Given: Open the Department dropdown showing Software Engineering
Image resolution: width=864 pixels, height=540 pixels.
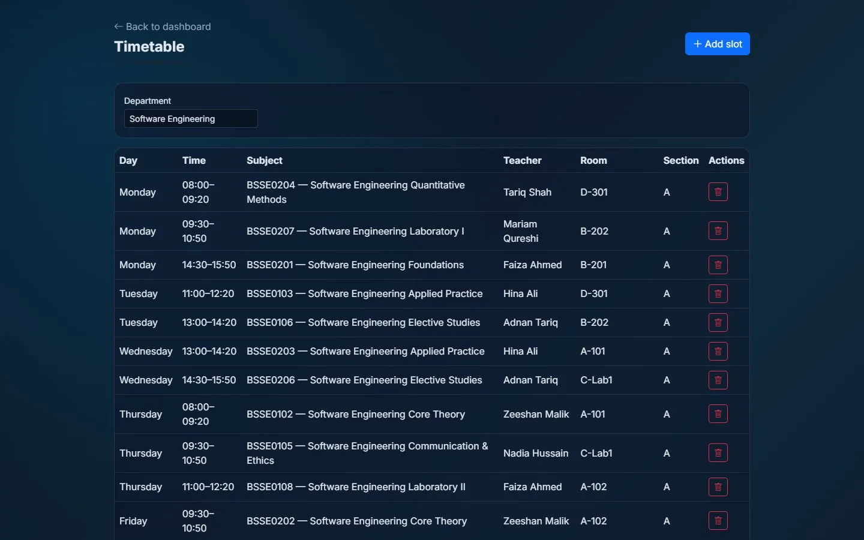Looking at the screenshot, I should tap(191, 119).
